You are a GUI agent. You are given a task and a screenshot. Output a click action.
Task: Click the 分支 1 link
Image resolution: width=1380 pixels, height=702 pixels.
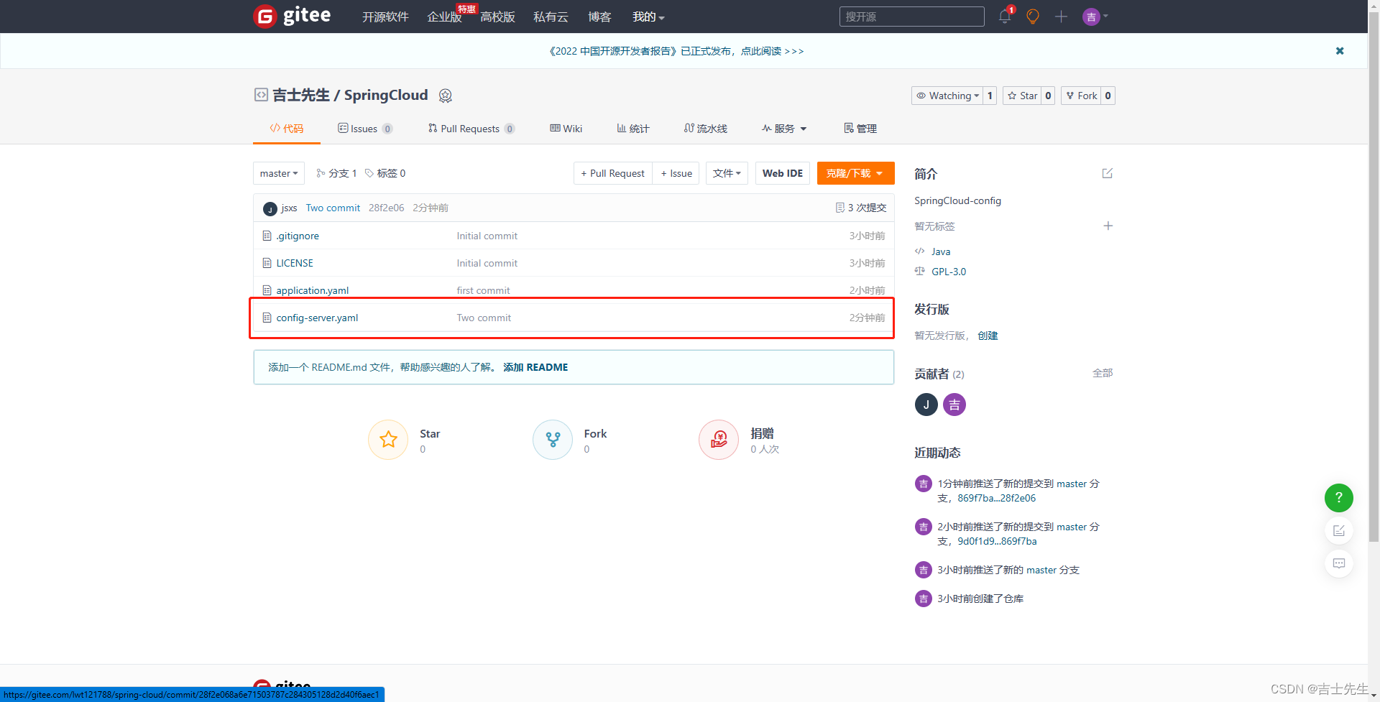click(336, 173)
